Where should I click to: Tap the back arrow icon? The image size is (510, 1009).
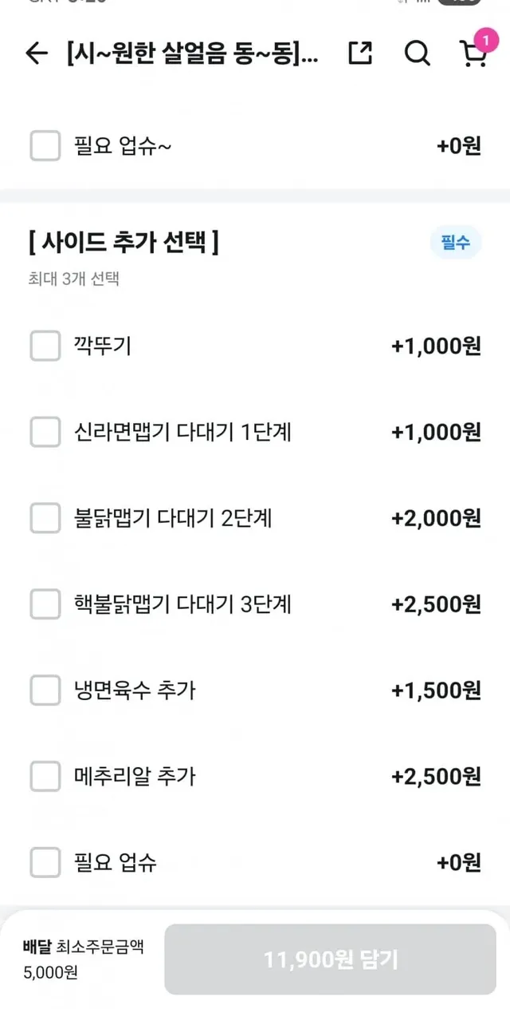tap(37, 53)
